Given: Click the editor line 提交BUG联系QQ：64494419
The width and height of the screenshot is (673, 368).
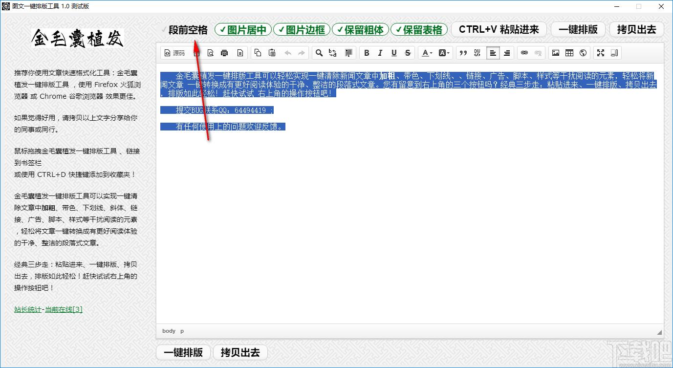Looking at the screenshot, I should point(221,110).
